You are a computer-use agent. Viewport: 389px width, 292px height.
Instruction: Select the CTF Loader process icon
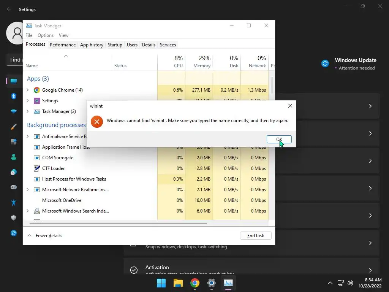pos(37,168)
